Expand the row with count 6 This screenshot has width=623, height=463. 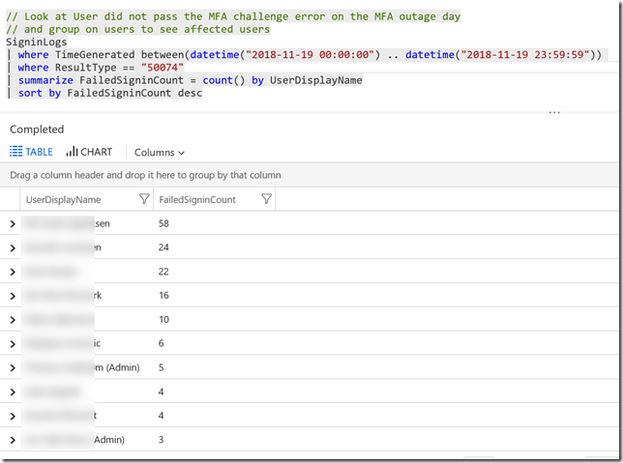point(13,344)
